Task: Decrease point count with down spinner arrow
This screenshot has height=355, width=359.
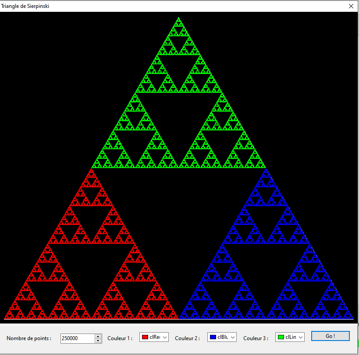Action: (98, 341)
